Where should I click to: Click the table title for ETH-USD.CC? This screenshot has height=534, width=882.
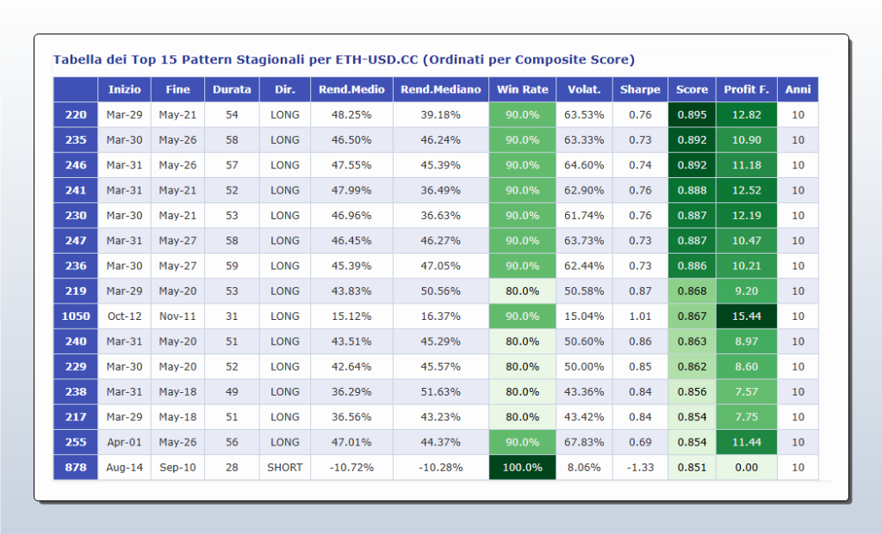tap(345, 59)
